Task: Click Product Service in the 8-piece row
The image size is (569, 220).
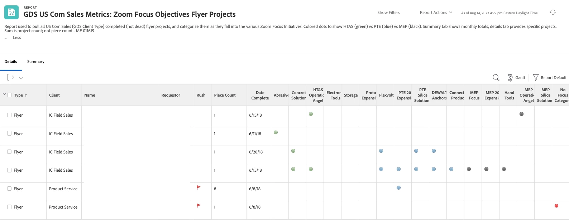Action: (x=63, y=189)
